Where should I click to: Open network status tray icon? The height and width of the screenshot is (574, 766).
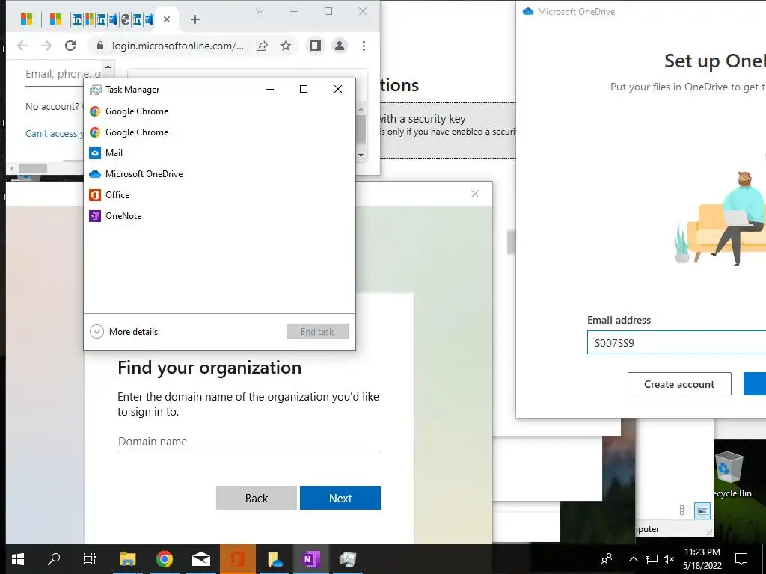[x=652, y=559]
